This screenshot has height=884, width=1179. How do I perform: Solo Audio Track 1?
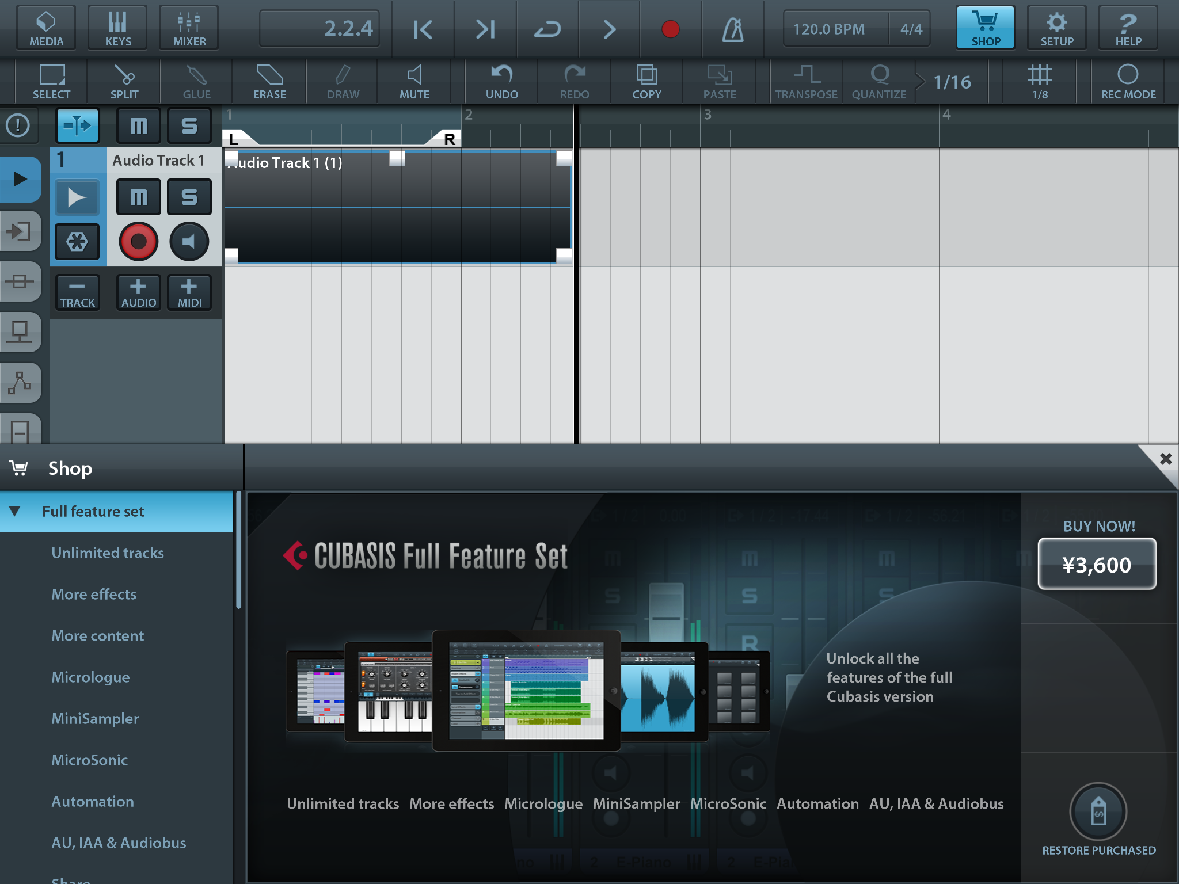point(189,197)
